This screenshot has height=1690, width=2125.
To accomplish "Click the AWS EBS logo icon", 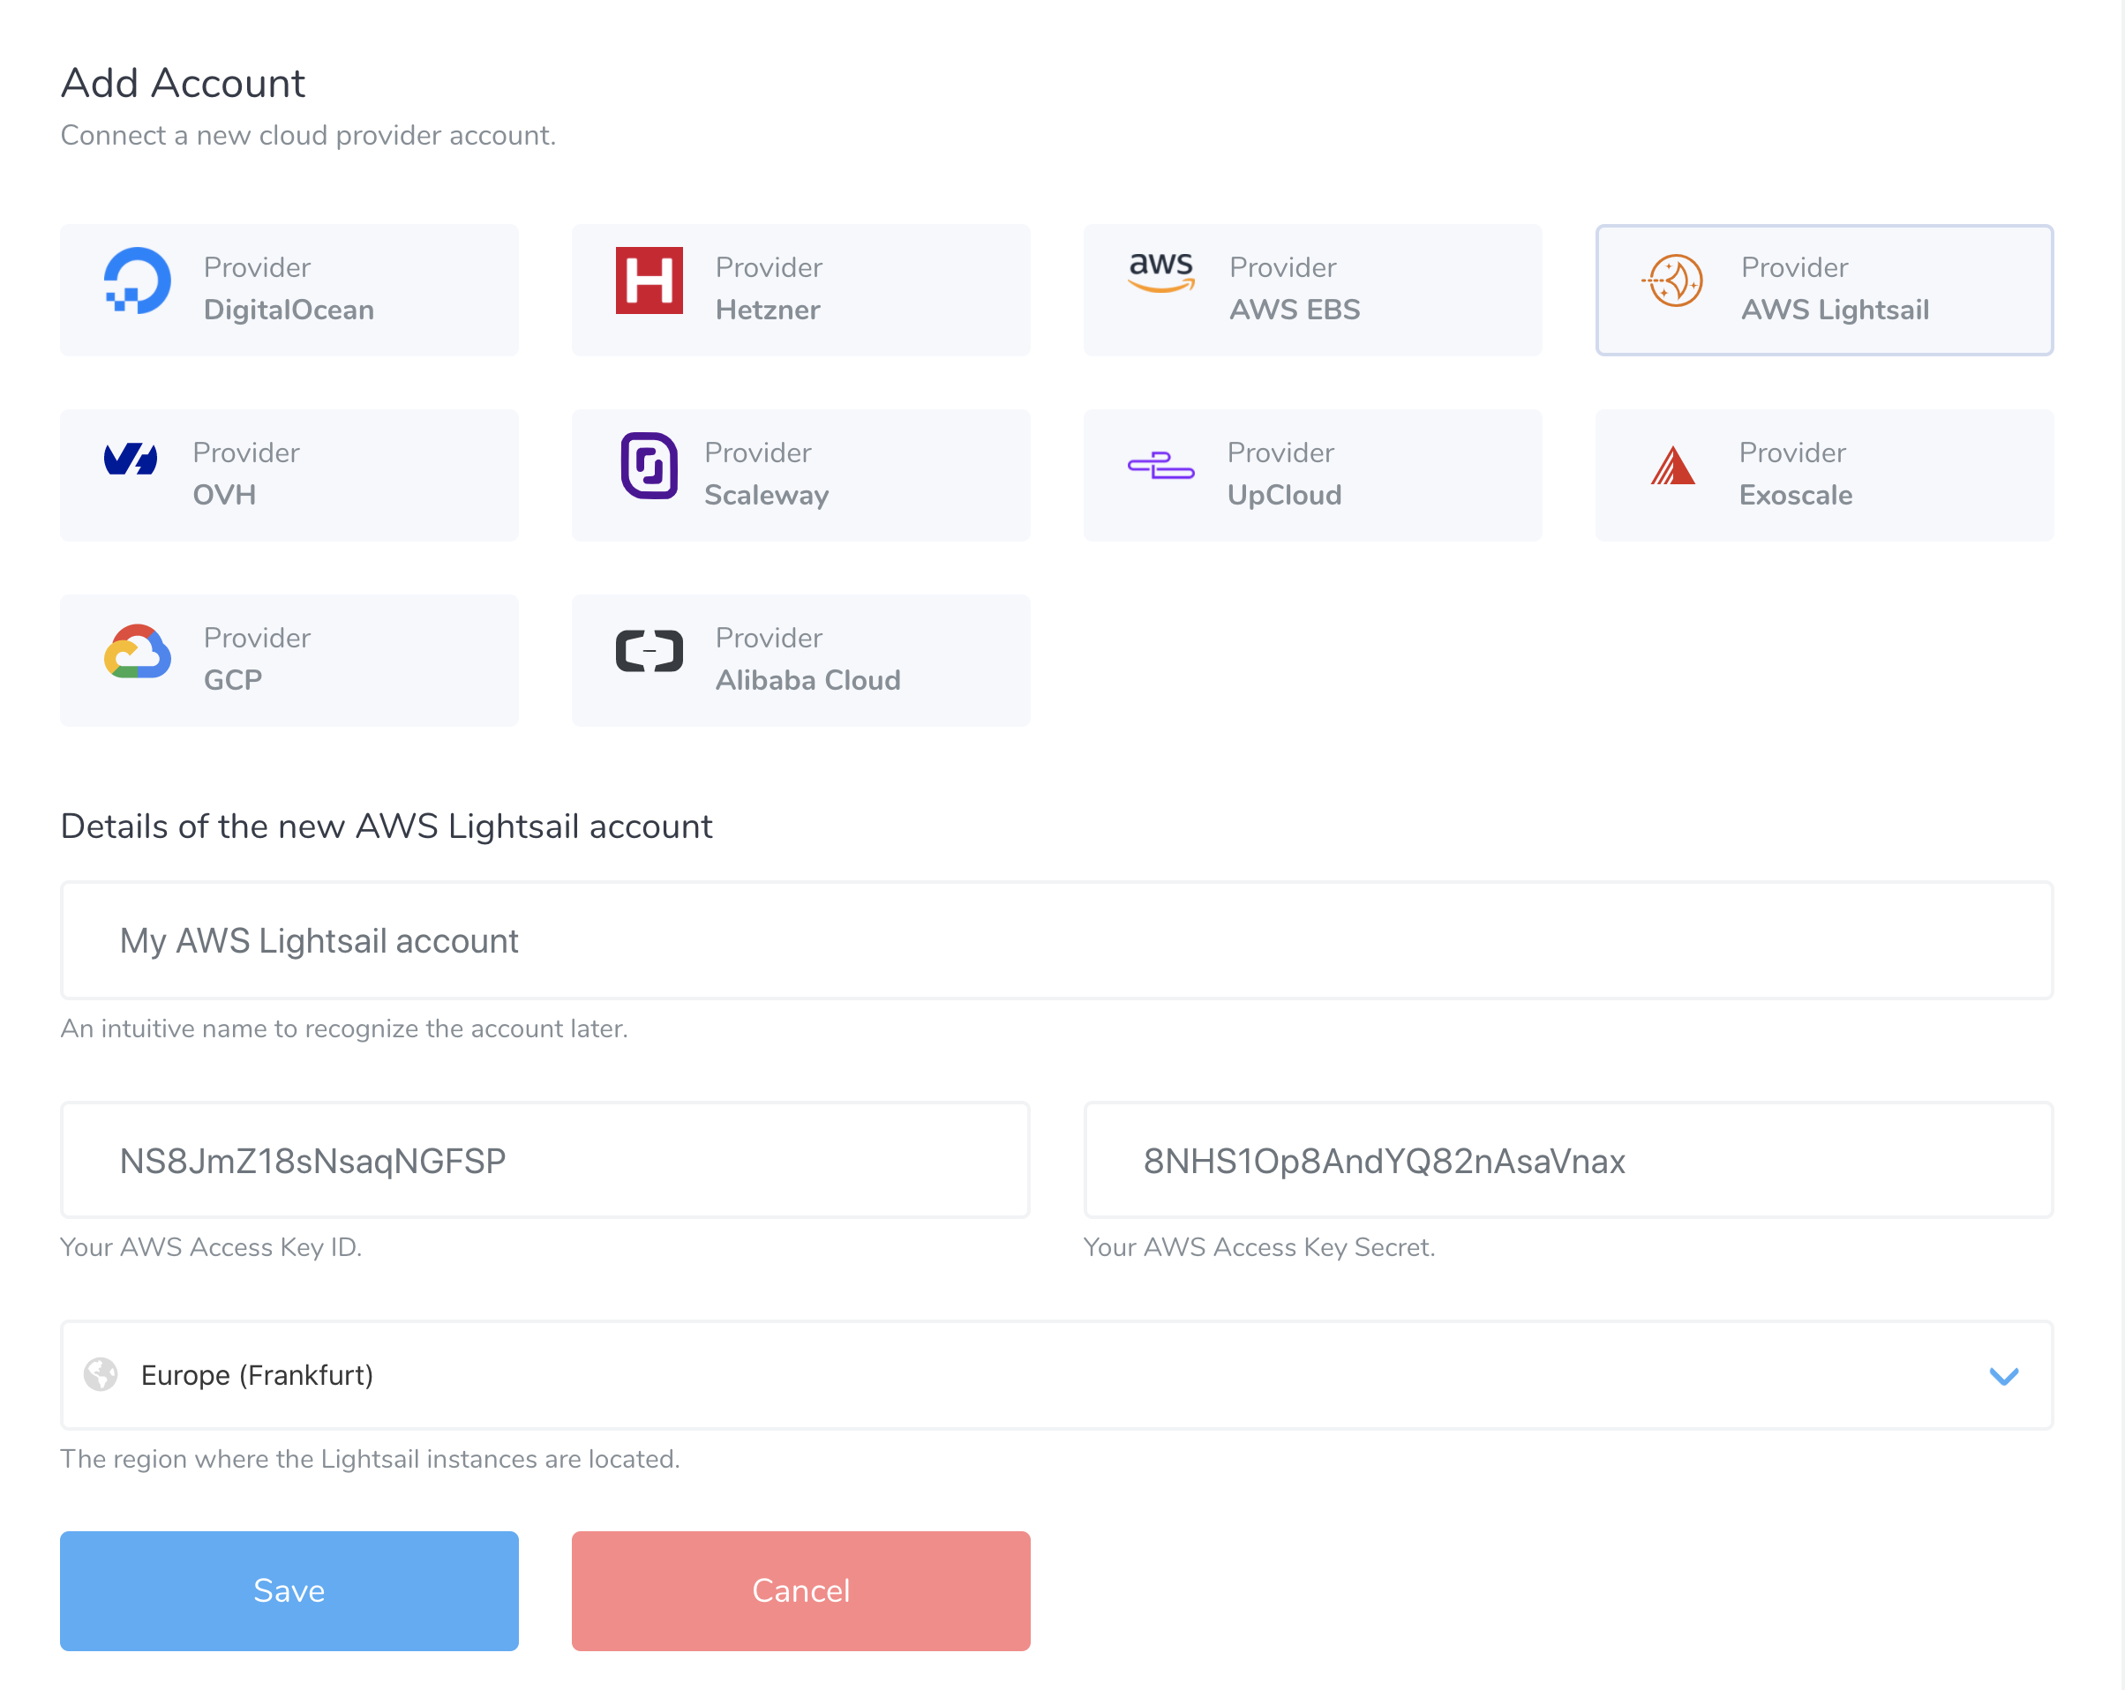I will [x=1162, y=272].
